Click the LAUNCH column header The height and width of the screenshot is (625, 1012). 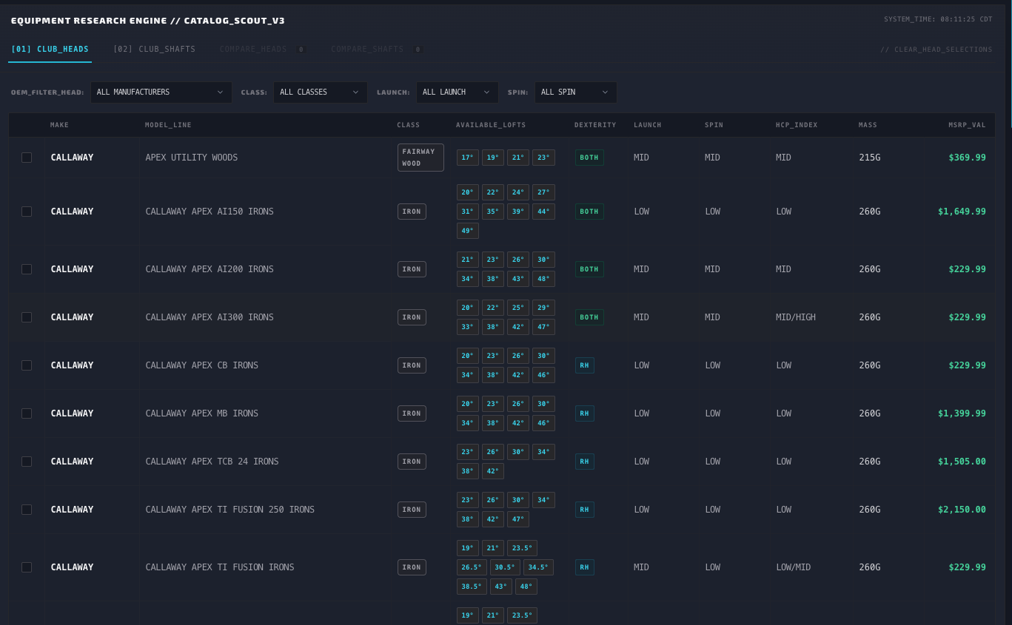coord(648,125)
